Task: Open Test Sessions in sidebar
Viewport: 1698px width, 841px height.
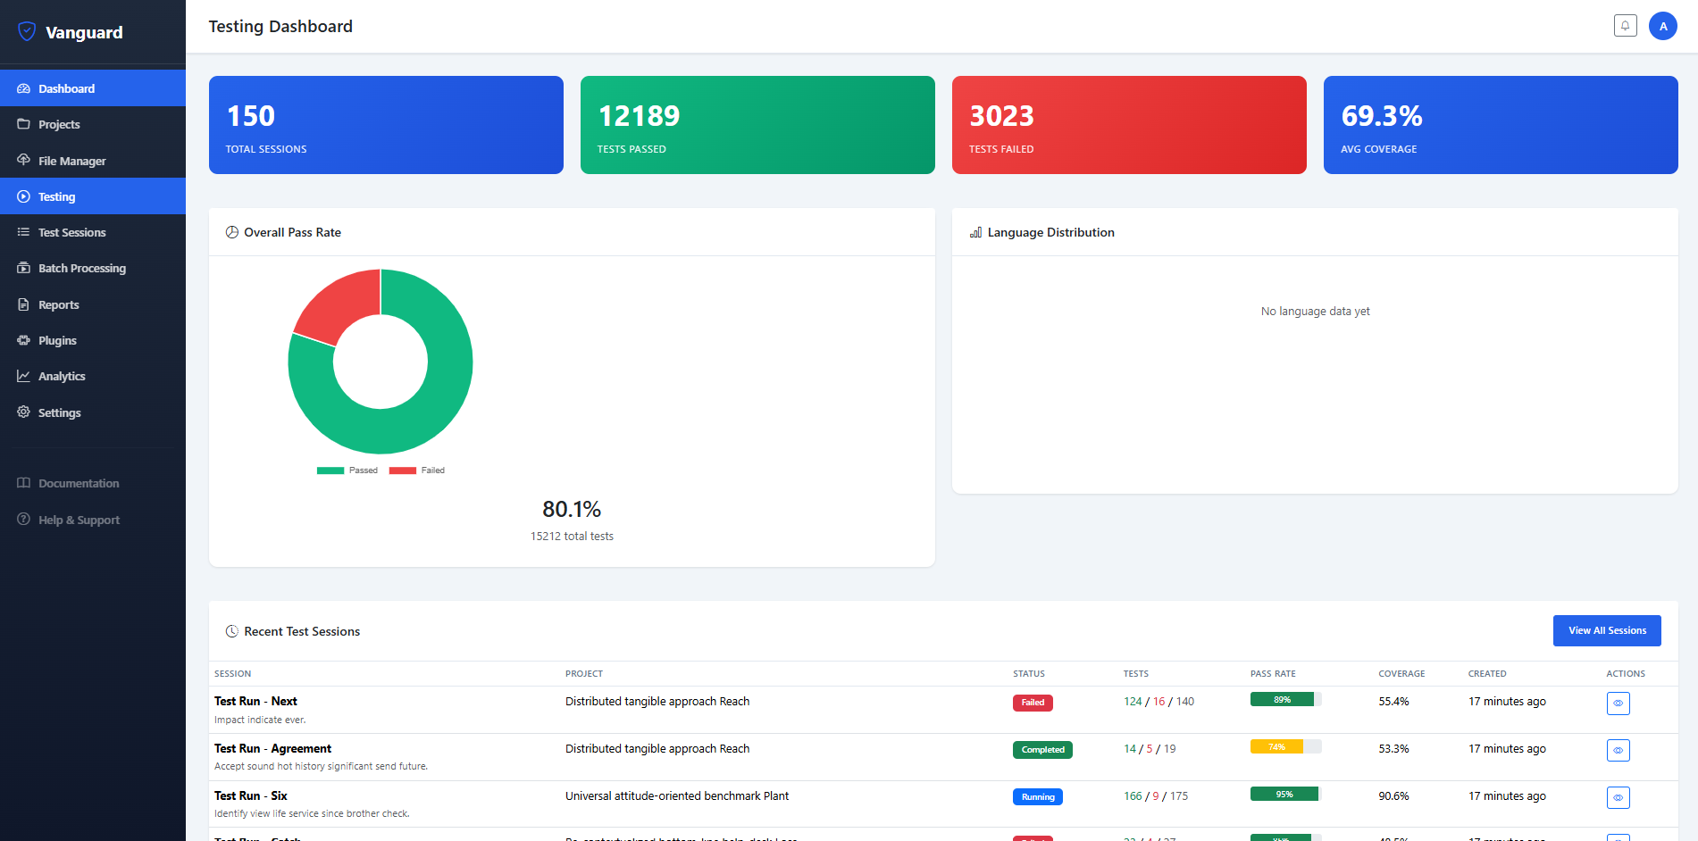Action: click(x=71, y=232)
